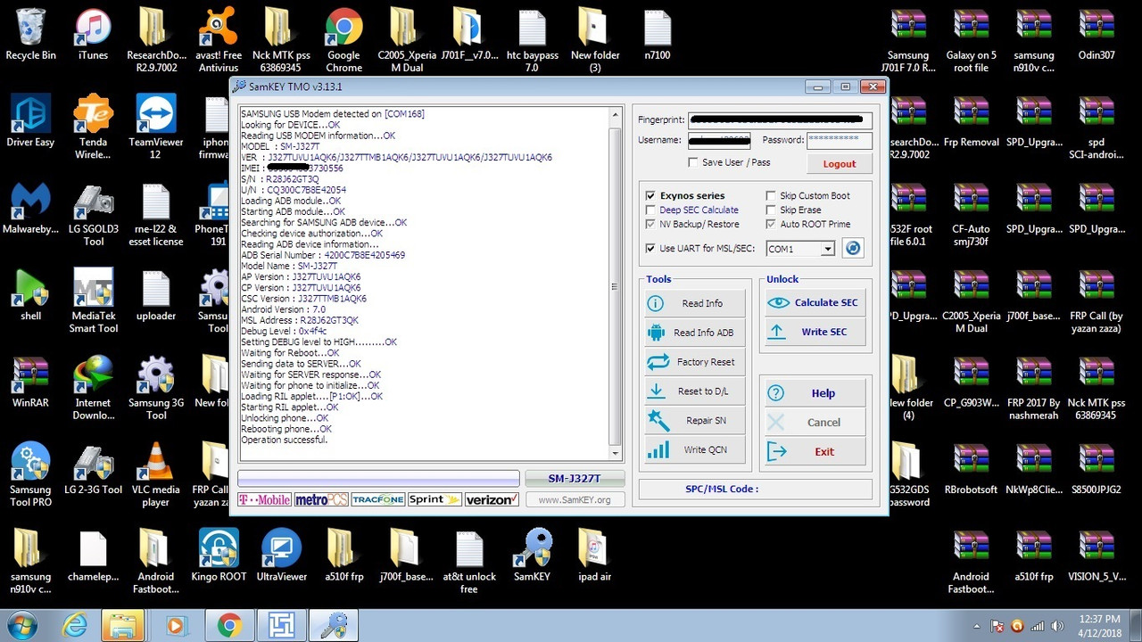The height and width of the screenshot is (642, 1142).
Task: Click Calculate SEC in Unlock group
Action: click(x=815, y=303)
